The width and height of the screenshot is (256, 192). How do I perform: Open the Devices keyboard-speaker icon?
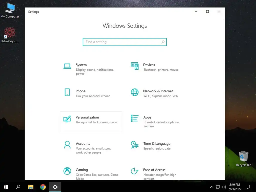click(x=135, y=66)
